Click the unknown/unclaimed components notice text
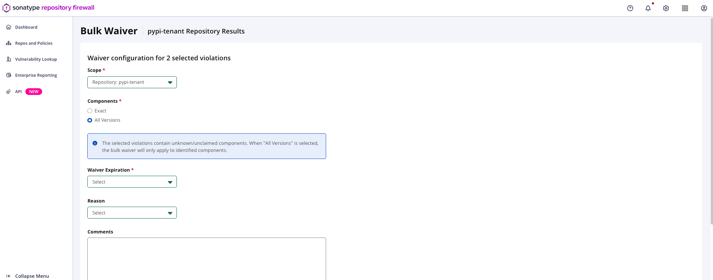Screen dimensions: 713x280 click(210, 147)
